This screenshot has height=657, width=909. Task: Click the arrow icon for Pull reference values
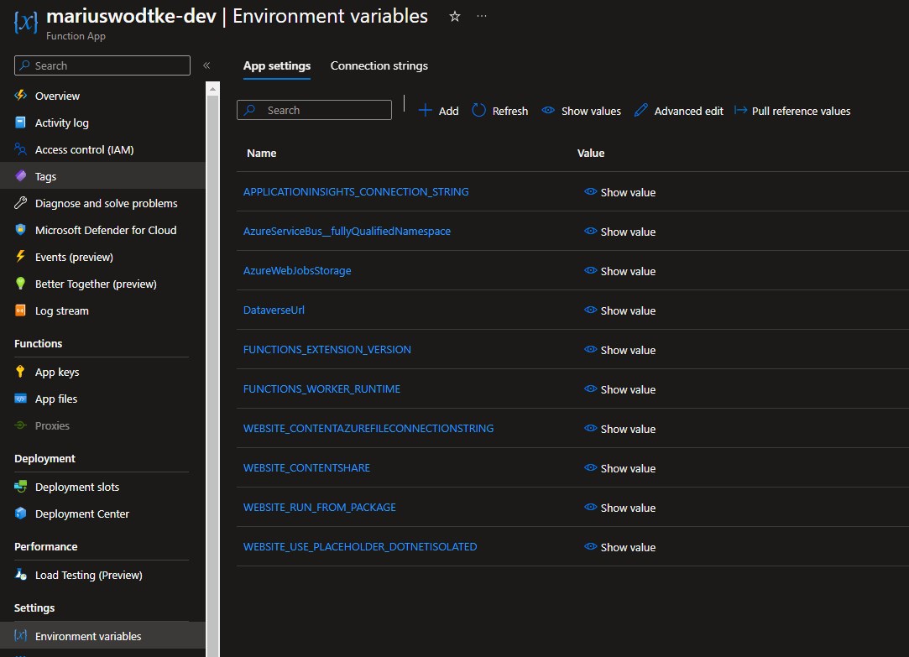[x=740, y=110]
